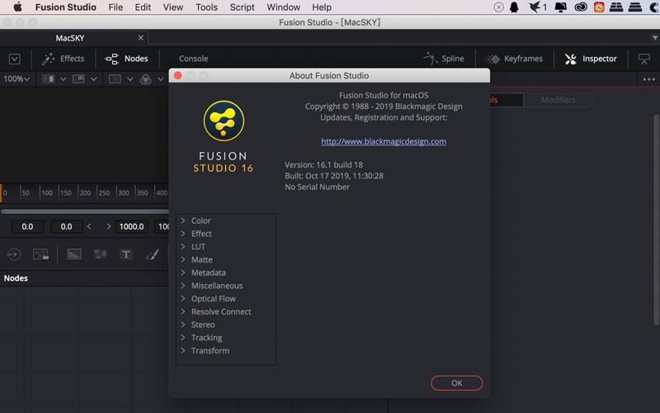Toggle the viewer region of interest icon
Viewport: 660px width, 413px height.
point(115,78)
